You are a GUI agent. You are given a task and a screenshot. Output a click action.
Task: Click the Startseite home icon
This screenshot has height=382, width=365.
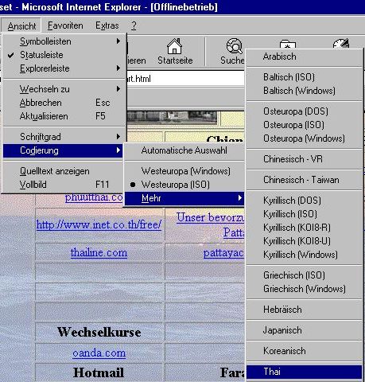pyautogui.click(x=175, y=47)
